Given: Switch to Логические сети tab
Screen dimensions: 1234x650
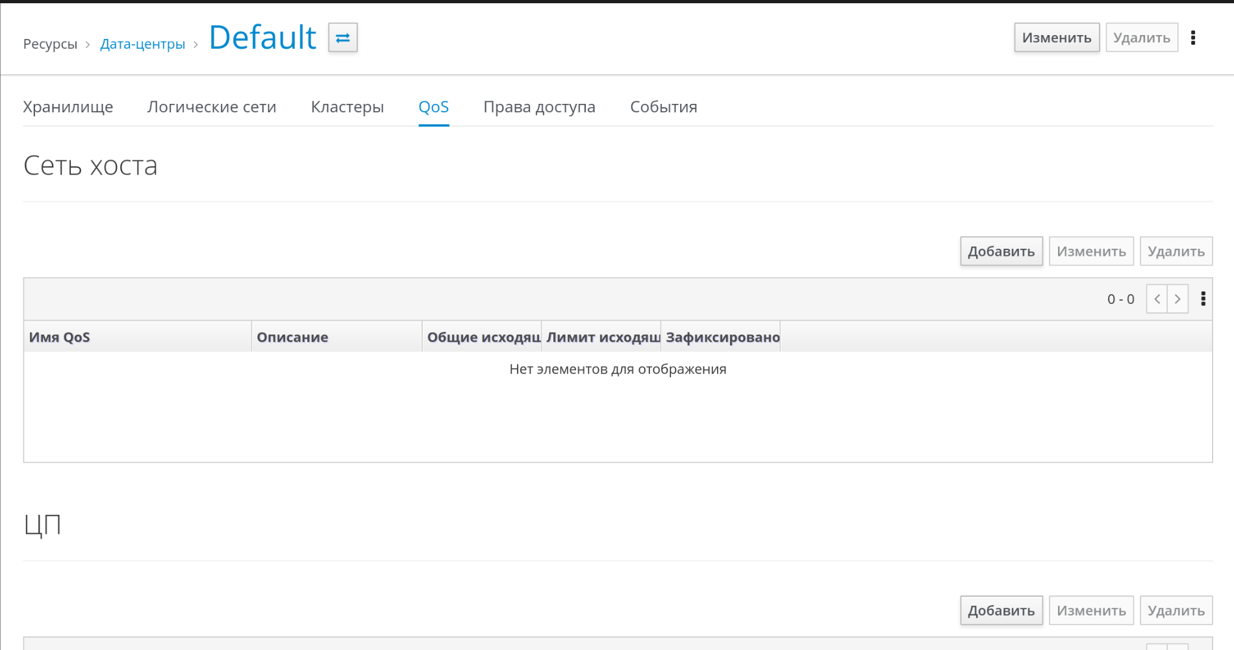Looking at the screenshot, I should (212, 107).
